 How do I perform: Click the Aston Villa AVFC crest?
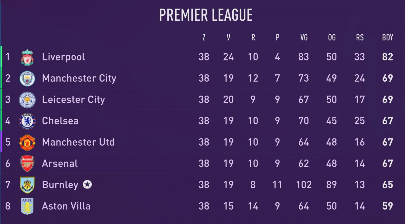(x=27, y=206)
